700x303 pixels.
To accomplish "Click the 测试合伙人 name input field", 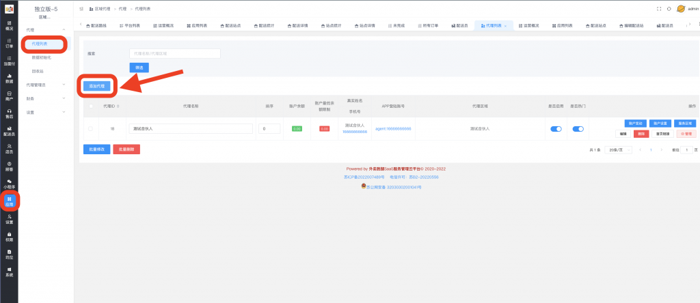I will [x=191, y=129].
